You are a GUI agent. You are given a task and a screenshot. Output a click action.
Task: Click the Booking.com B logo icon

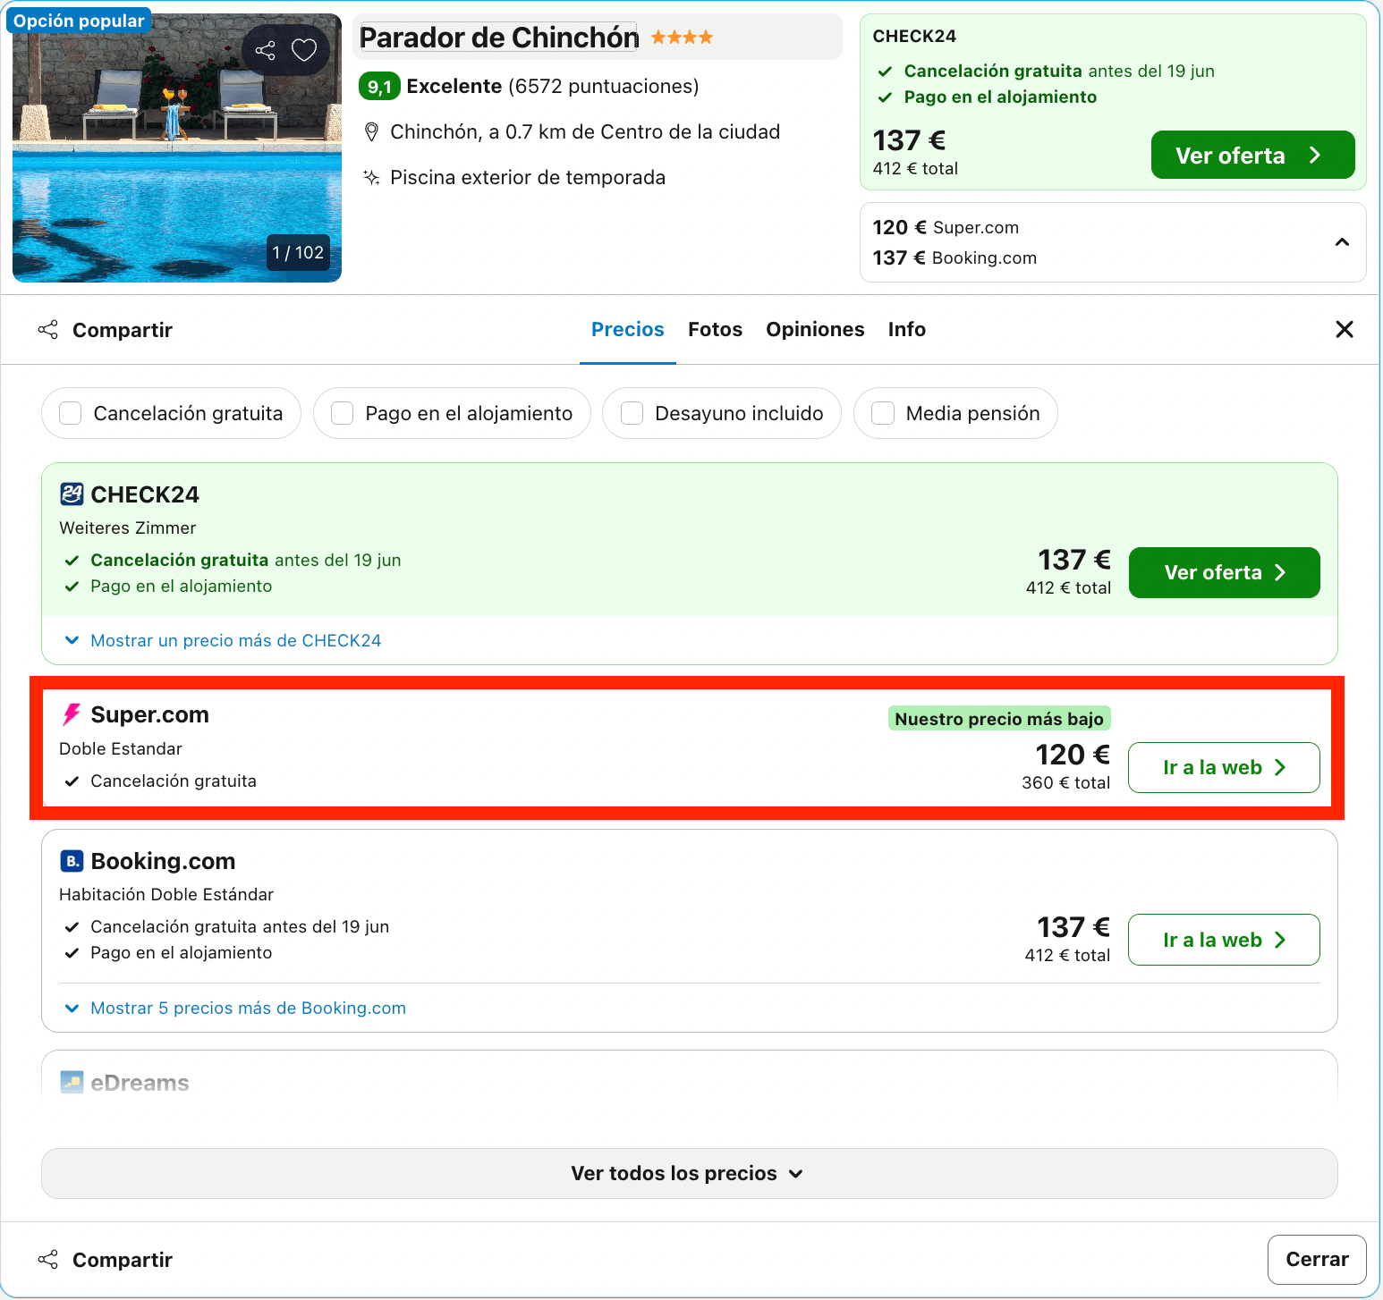pos(72,861)
